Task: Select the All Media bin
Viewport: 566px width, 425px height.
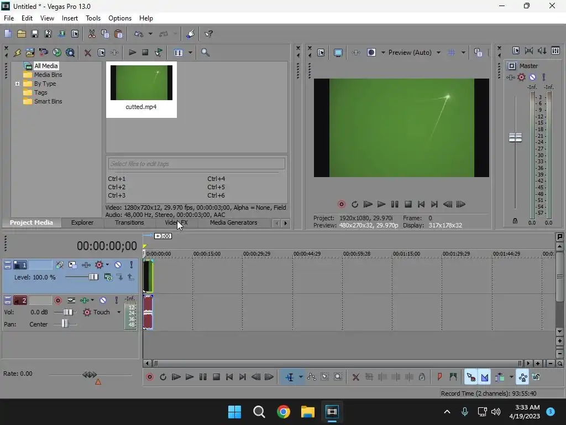Action: click(46, 66)
